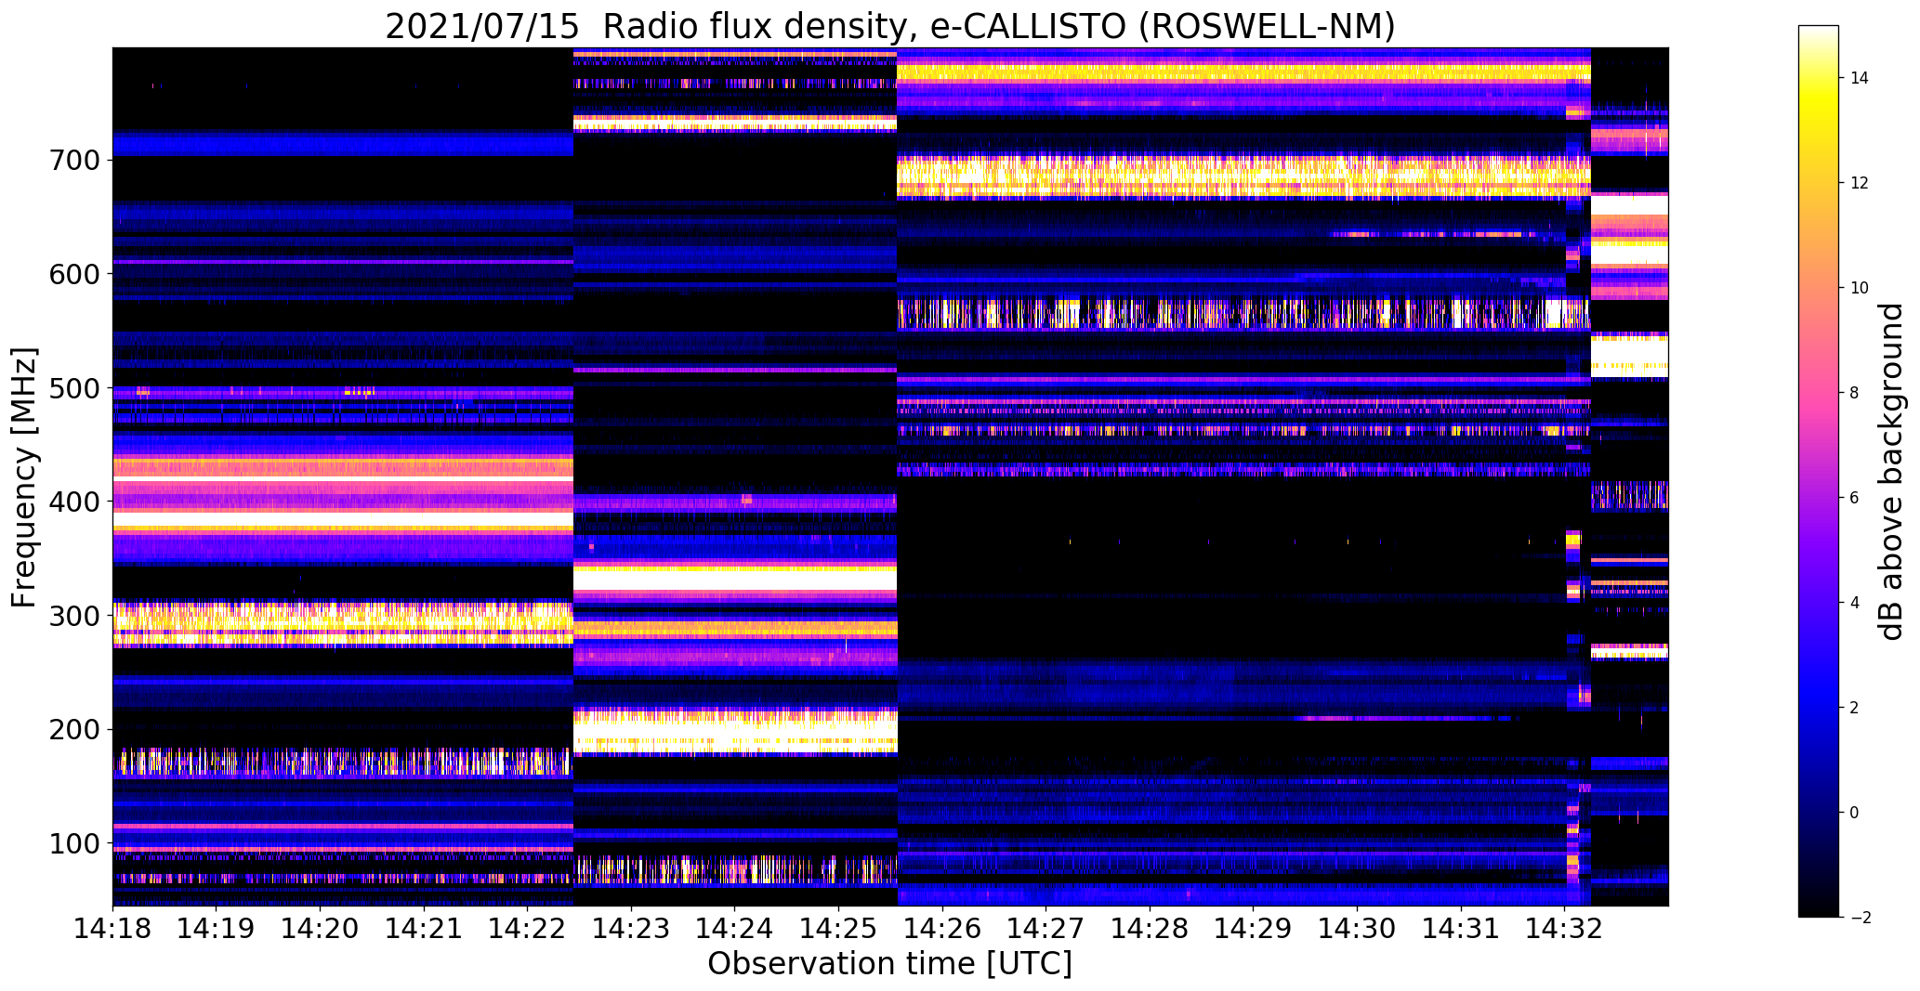Click the 200 MHz frequency tick label
This screenshot has height=991, width=1920.
pos(73,729)
